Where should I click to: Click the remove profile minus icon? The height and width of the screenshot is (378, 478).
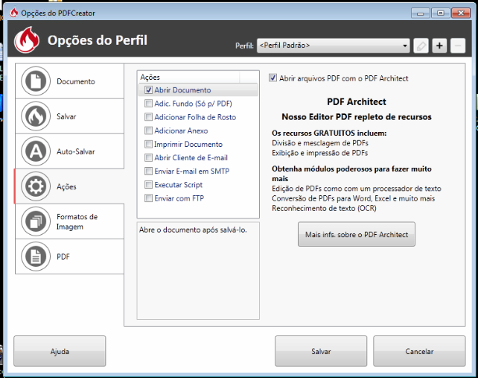click(x=458, y=45)
